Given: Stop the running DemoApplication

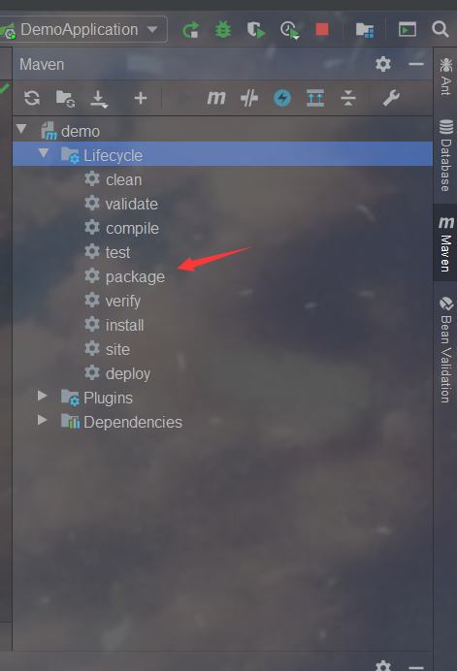Looking at the screenshot, I should 322,29.
